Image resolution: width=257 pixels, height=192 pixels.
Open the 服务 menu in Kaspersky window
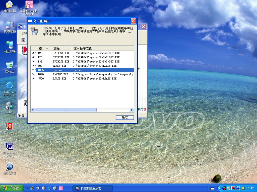(x=25, y=33)
